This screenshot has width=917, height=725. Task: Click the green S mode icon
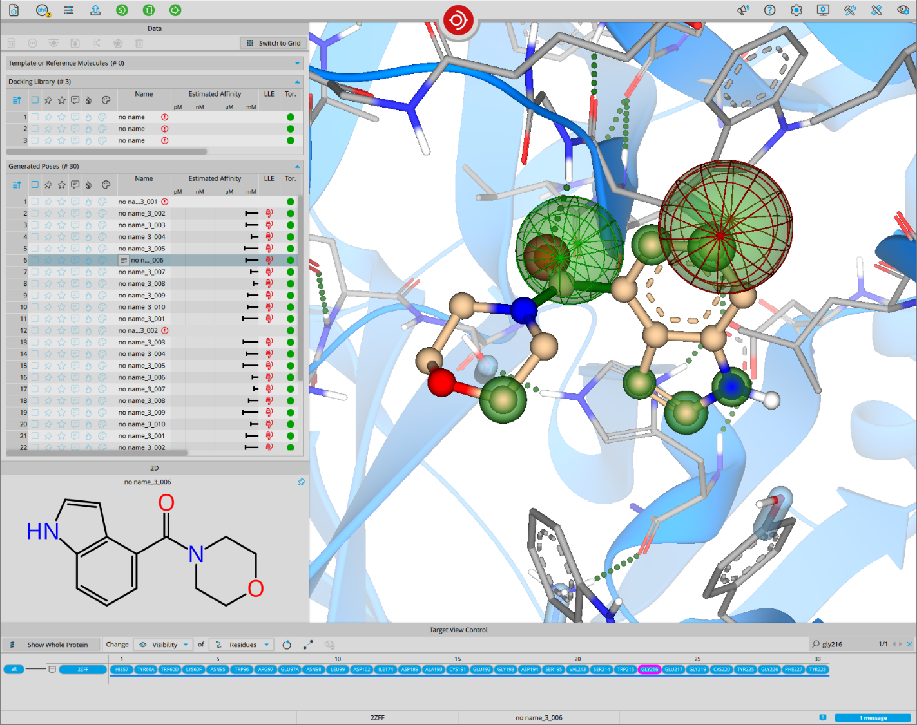(122, 10)
